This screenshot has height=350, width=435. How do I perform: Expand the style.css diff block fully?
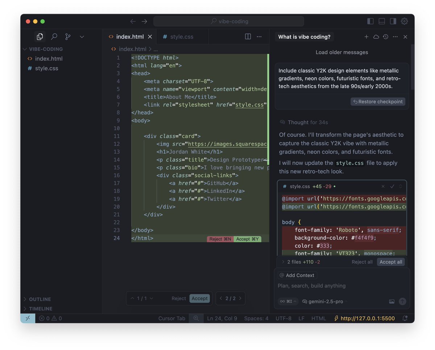tap(401, 186)
